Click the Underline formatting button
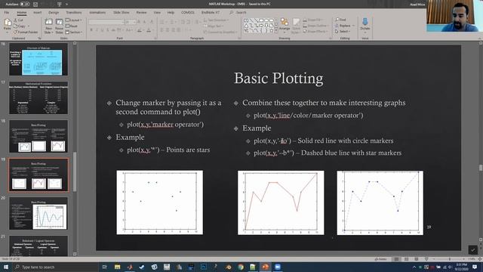 (103, 30)
